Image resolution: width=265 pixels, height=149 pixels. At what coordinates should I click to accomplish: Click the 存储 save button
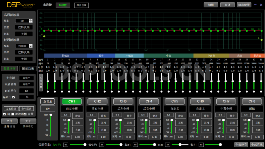point(228,5)
